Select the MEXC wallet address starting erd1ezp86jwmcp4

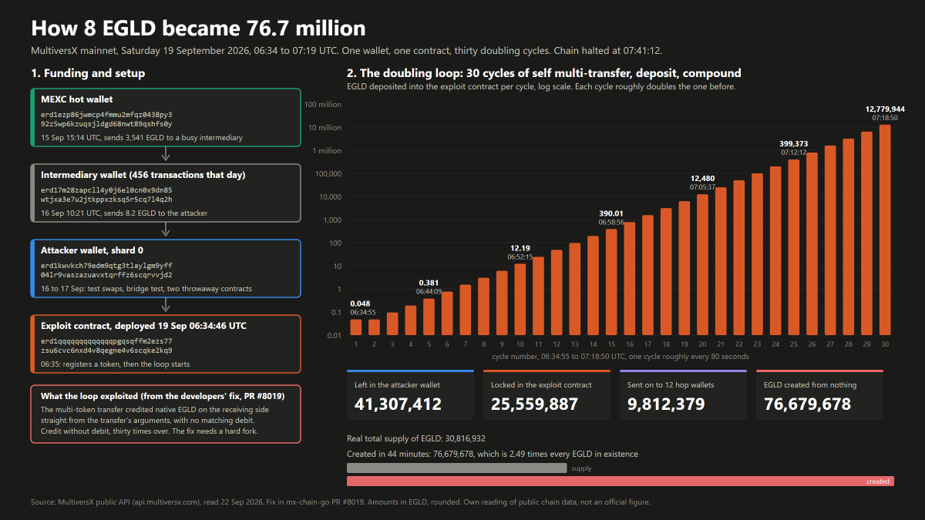tap(106, 119)
